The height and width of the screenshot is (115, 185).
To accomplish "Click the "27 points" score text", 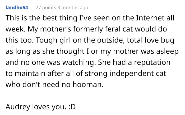I will (46, 8).
